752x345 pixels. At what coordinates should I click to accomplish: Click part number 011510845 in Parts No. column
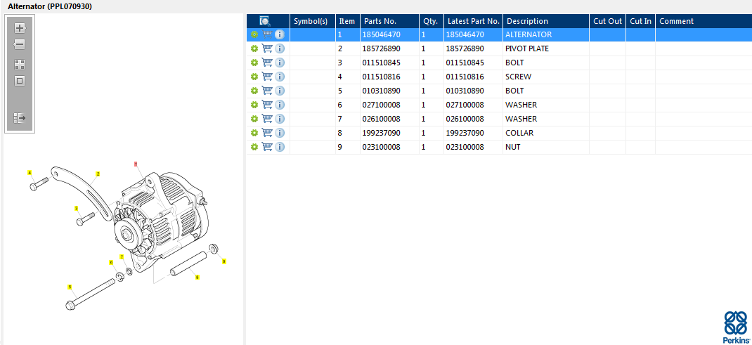point(382,63)
